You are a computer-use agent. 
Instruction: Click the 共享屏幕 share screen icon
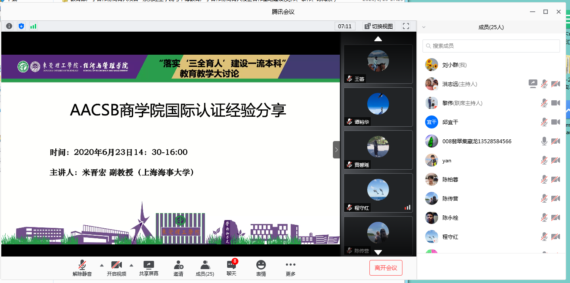tap(149, 264)
